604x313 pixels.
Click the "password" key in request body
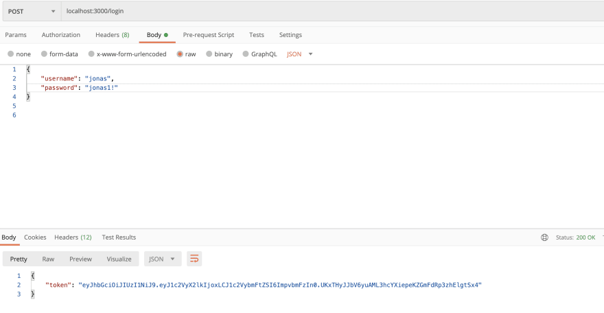pos(59,88)
